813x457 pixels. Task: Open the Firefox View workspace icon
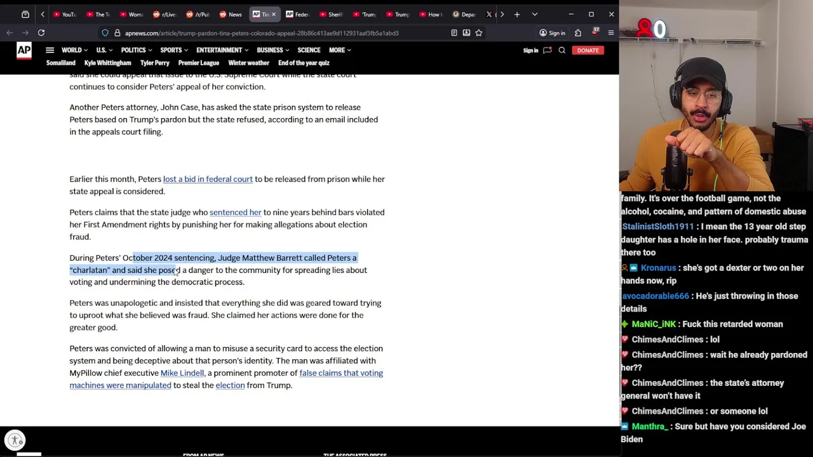click(x=25, y=14)
